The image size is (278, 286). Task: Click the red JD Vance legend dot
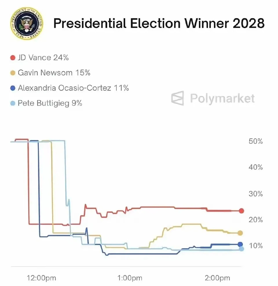12,57
